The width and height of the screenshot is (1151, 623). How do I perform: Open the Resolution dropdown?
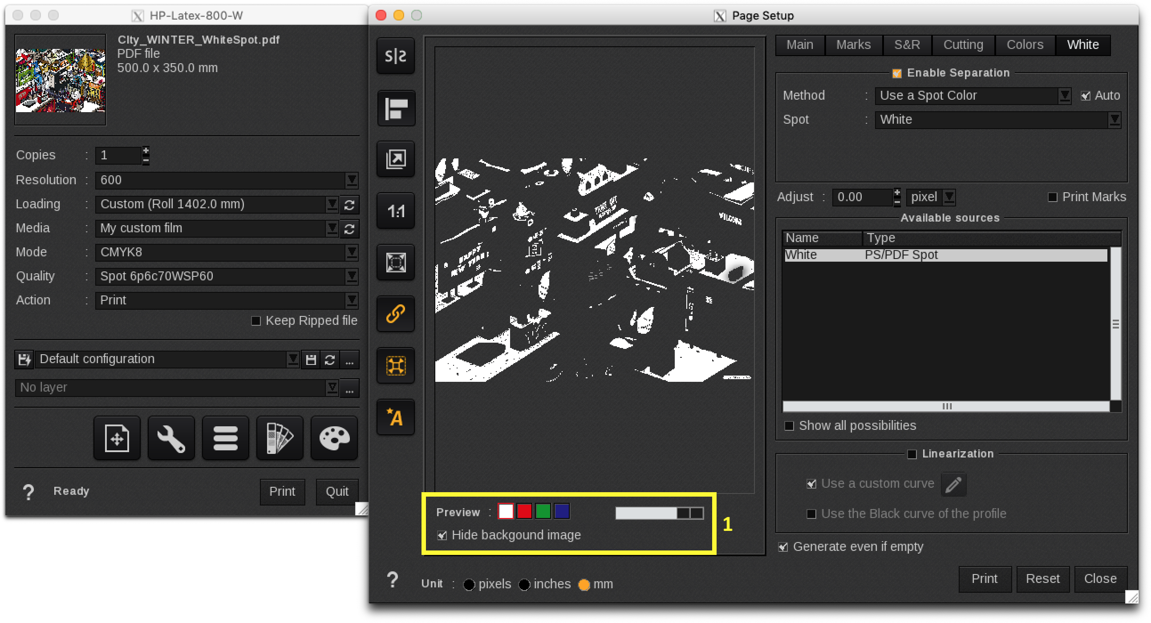[351, 180]
